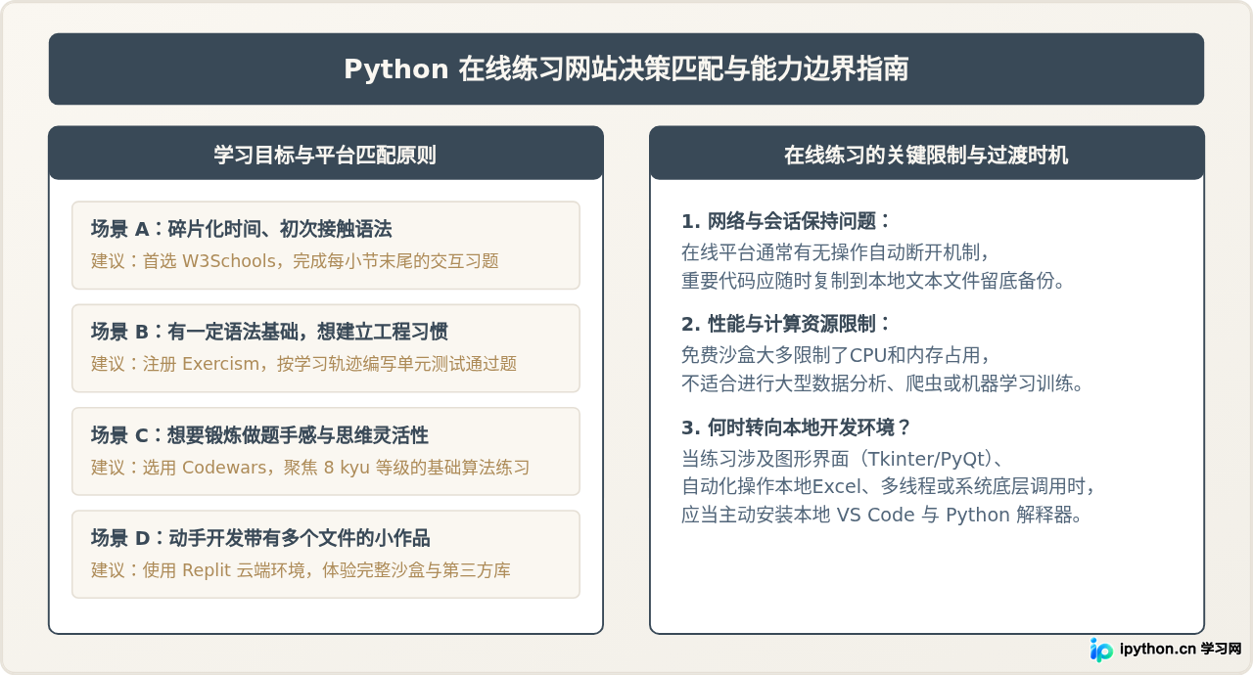Viewport: 1253px width, 675px height.
Task: Click the line '自动化操作本地Excel、多线程或系统底层调用时，'
Action: [x=888, y=486]
